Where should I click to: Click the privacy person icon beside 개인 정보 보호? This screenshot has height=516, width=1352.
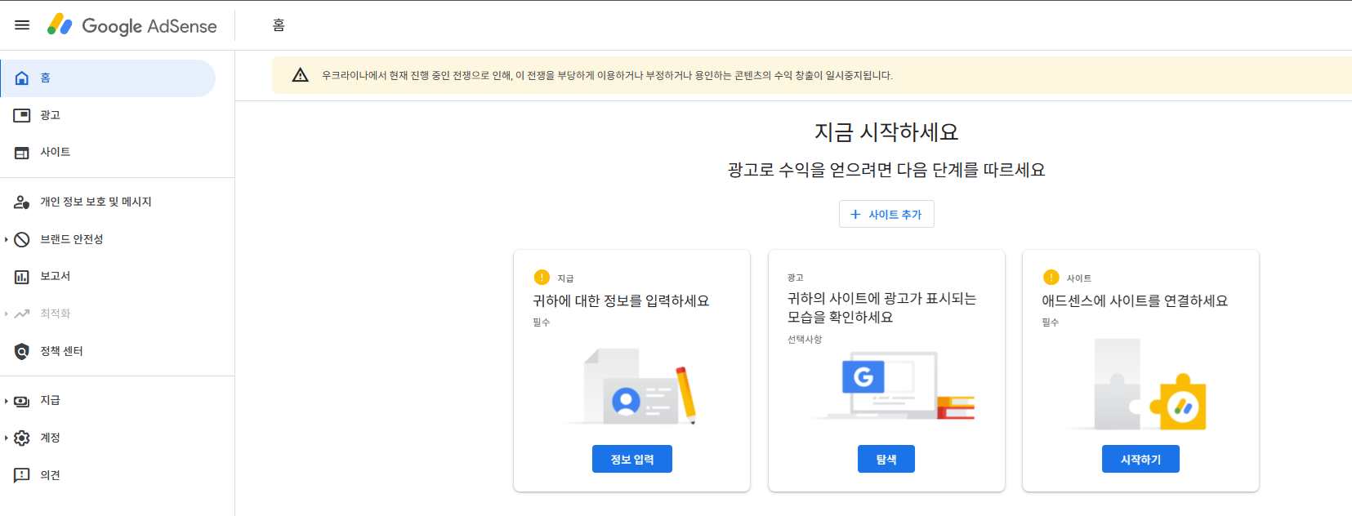(22, 202)
